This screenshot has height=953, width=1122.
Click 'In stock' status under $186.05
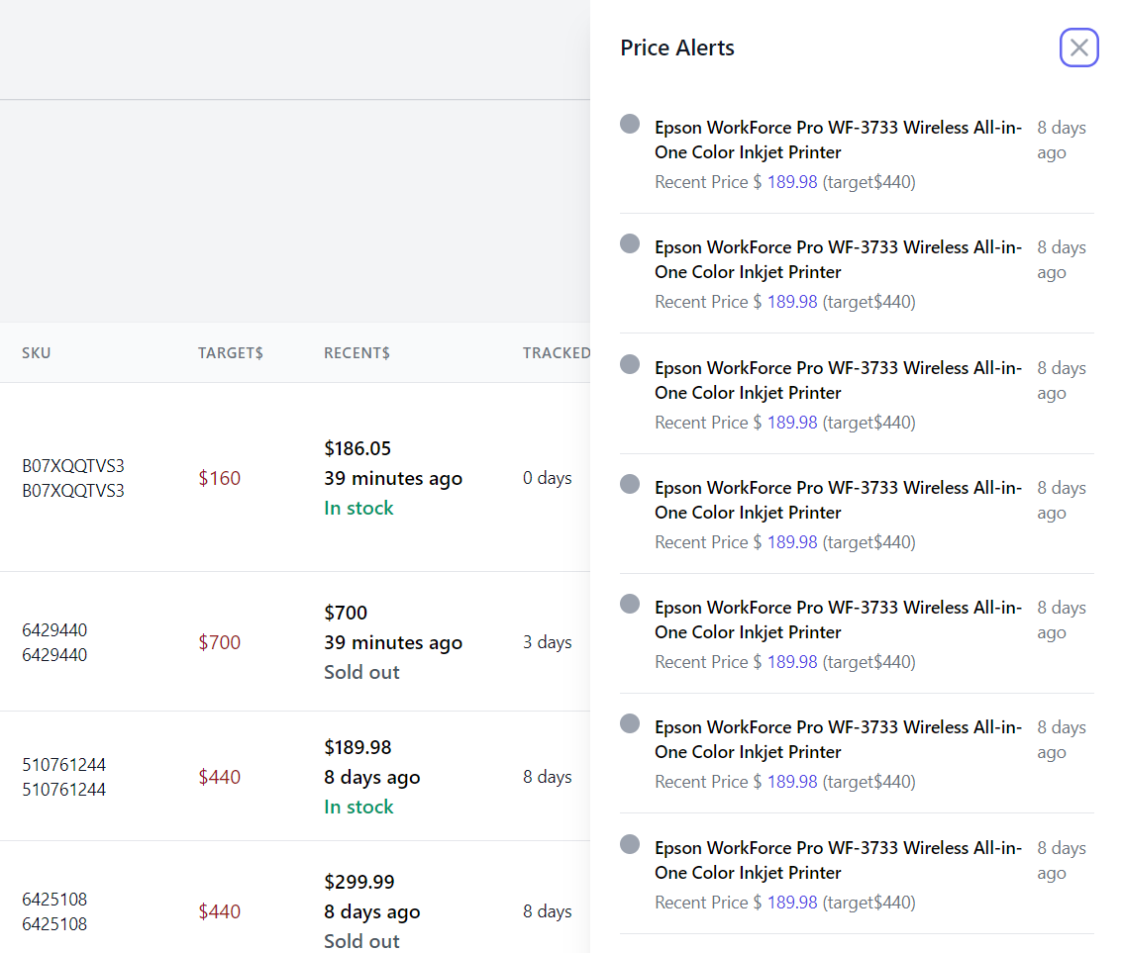(x=358, y=508)
